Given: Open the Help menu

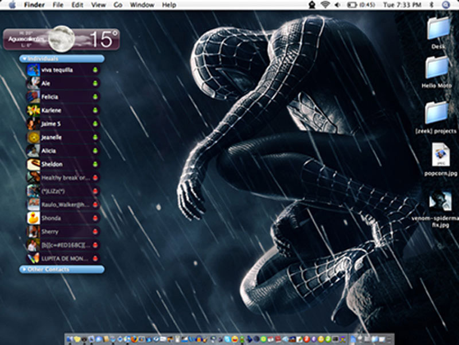Looking at the screenshot, I should point(169,5).
